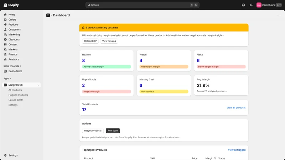Viewport: 285px width, 160px height.
Task: Open the Analytics bar chart icon
Action: (x=5, y=59)
